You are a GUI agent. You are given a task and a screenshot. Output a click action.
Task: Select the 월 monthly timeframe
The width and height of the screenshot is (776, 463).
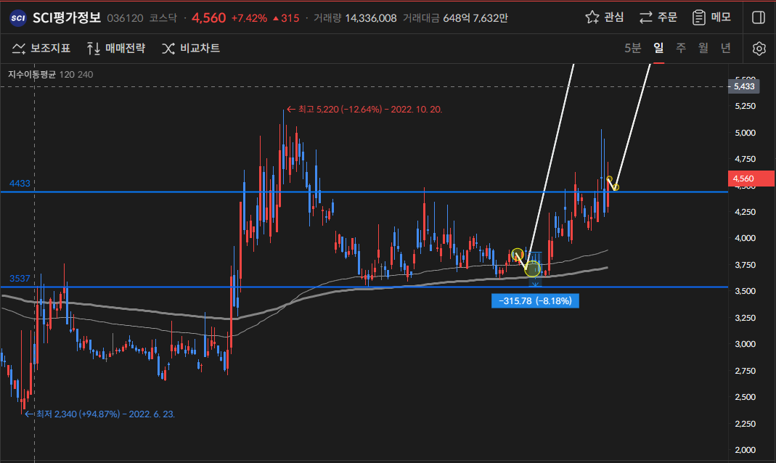click(703, 48)
